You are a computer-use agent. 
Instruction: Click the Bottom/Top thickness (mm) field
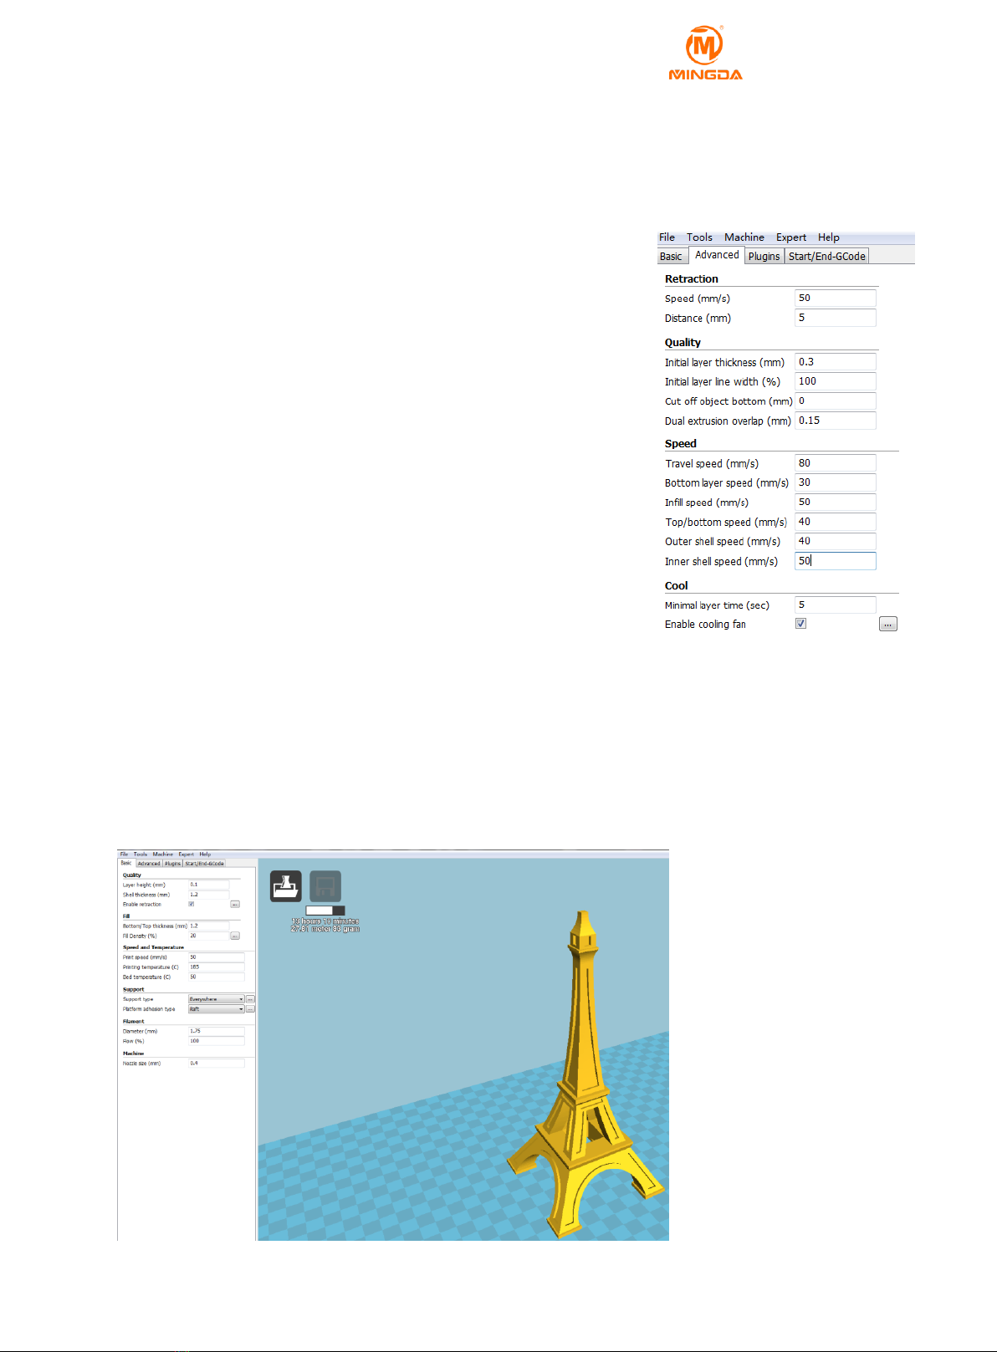click(x=208, y=926)
